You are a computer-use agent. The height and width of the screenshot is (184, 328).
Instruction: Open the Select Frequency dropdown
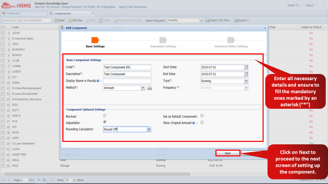[201, 20]
